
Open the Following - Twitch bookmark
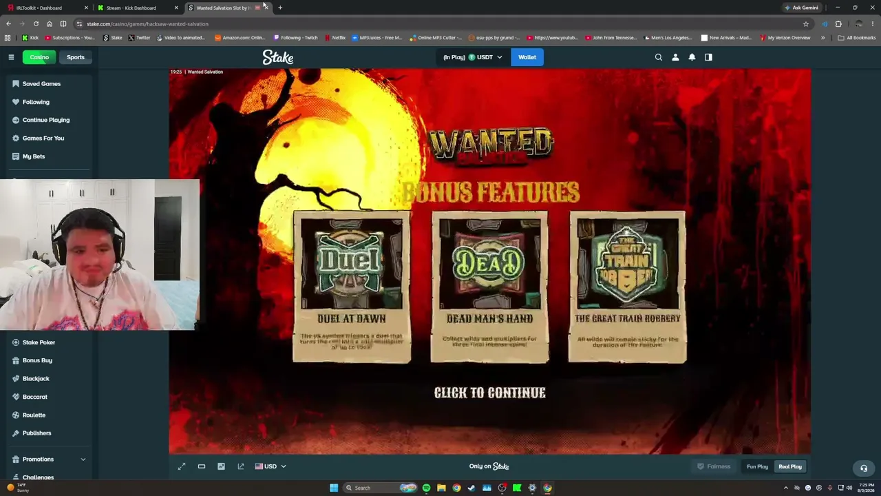(295, 38)
